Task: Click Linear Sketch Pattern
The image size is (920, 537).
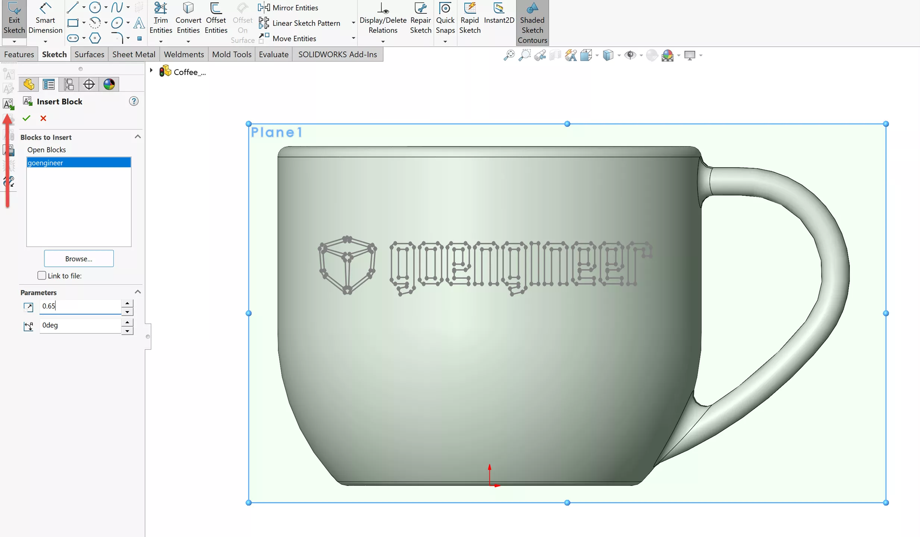Action: click(299, 23)
